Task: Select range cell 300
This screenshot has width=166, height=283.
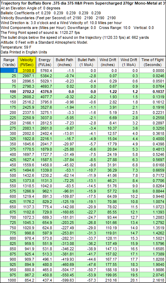Action: (x=9, y=133)
